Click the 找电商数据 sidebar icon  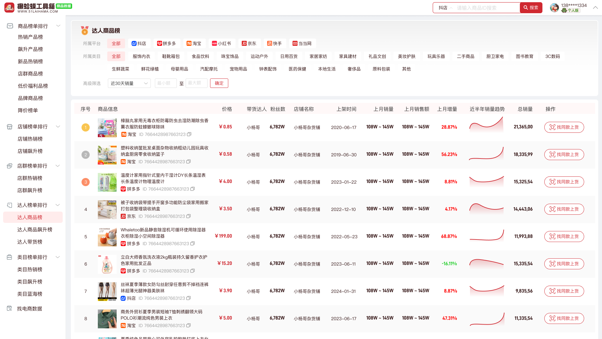pyautogui.click(x=9, y=309)
